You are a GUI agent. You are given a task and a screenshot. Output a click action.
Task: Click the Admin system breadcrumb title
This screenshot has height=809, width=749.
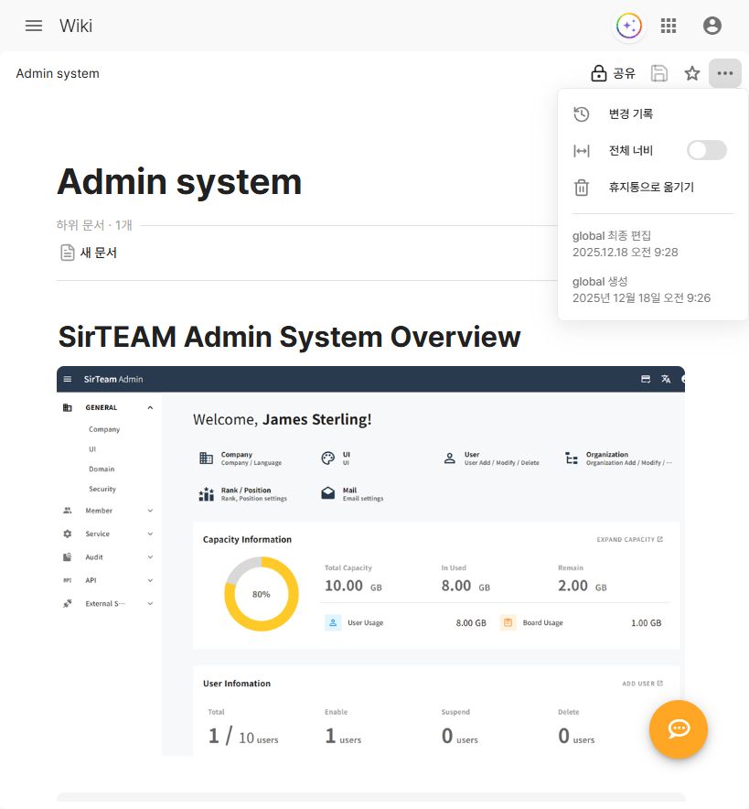(58, 73)
